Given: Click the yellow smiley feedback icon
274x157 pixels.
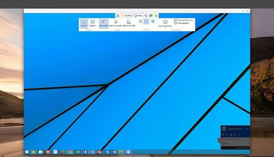Looking at the screenshot, I should point(156,16).
